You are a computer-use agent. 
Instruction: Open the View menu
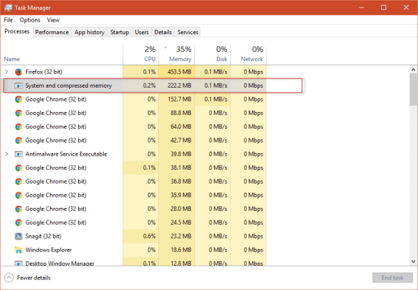(53, 20)
